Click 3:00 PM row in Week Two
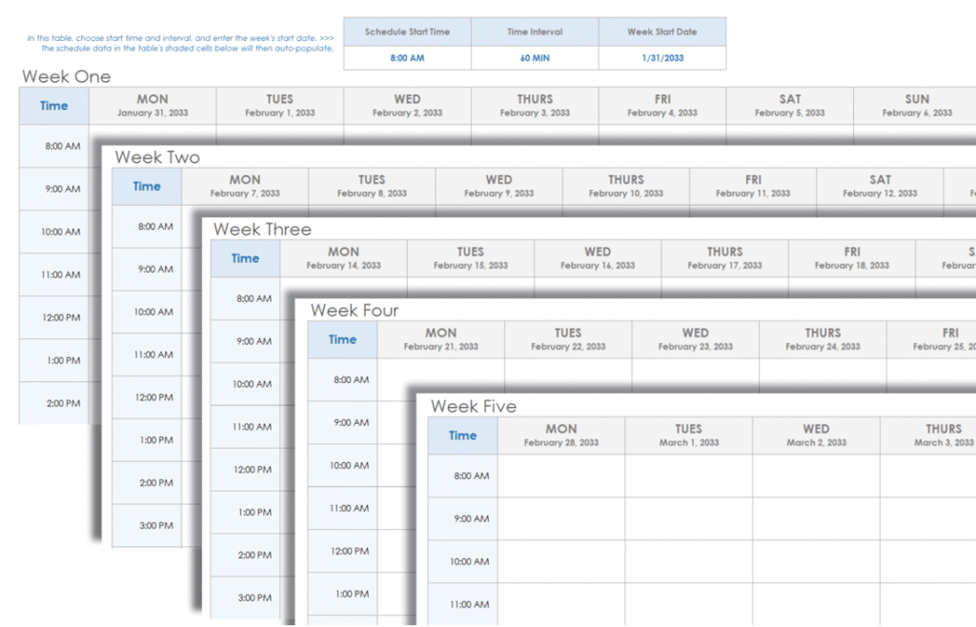976x627 pixels. [147, 526]
